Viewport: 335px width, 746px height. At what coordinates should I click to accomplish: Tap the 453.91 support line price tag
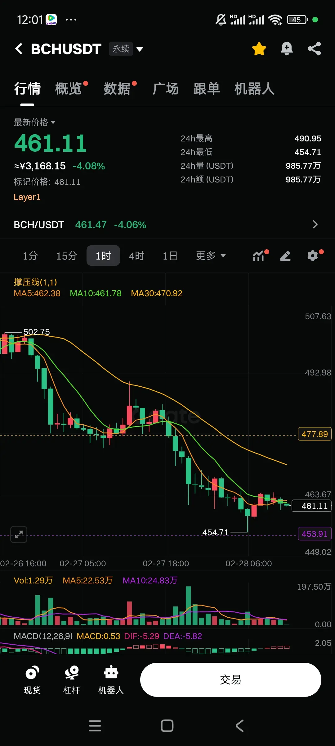[x=315, y=534]
